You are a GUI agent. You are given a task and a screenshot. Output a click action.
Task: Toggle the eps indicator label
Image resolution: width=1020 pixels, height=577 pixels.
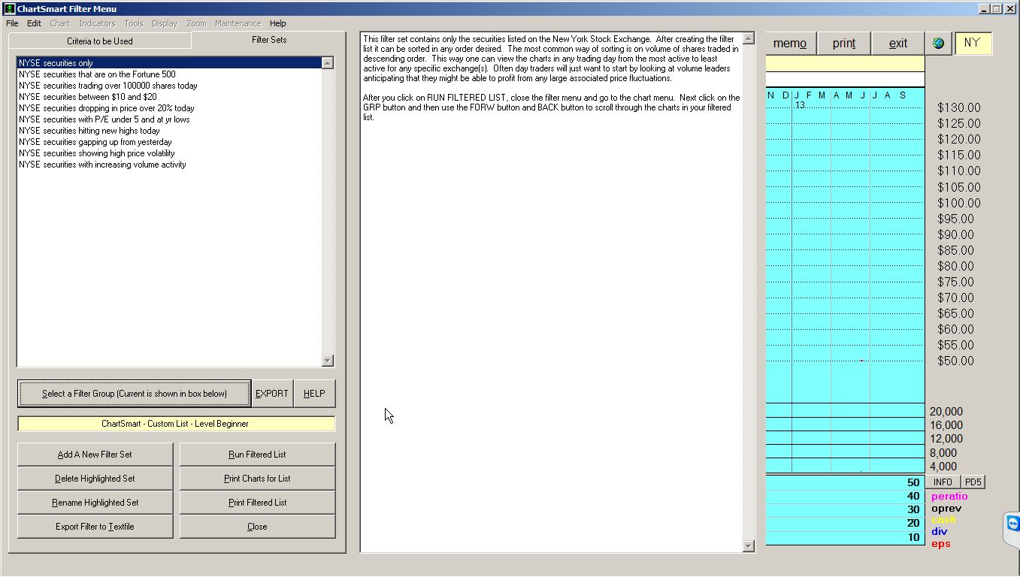click(940, 544)
